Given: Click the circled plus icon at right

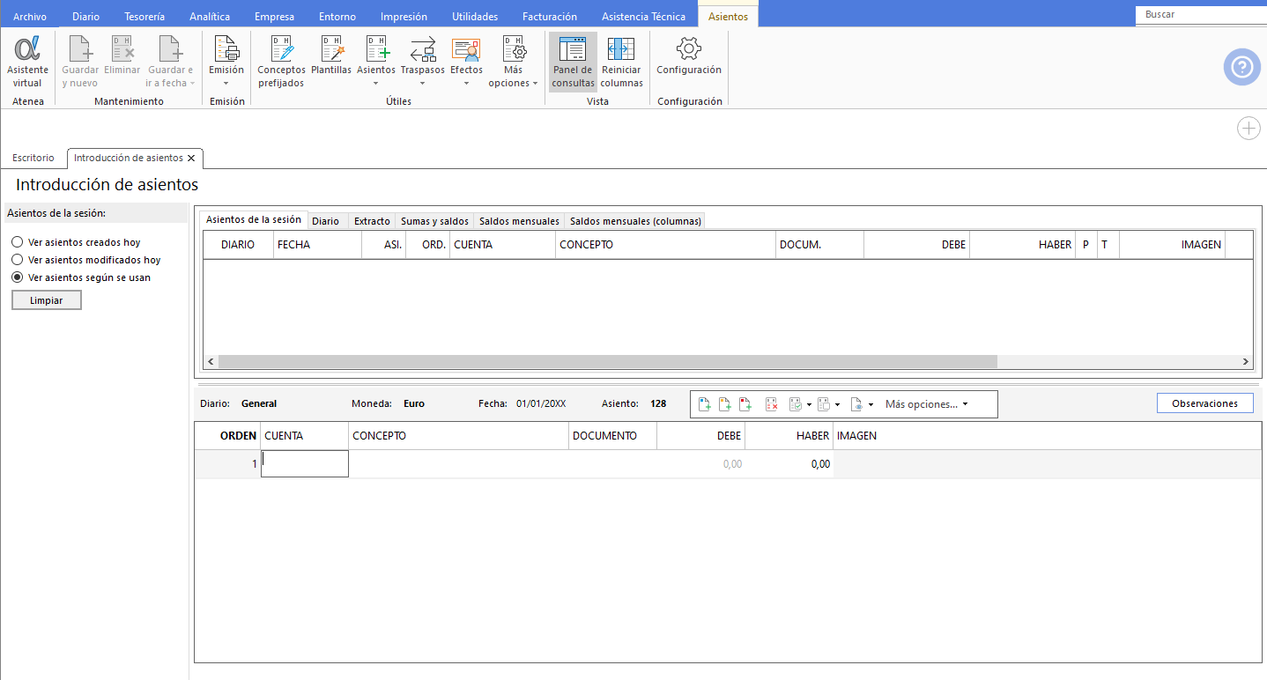Looking at the screenshot, I should [1248, 129].
